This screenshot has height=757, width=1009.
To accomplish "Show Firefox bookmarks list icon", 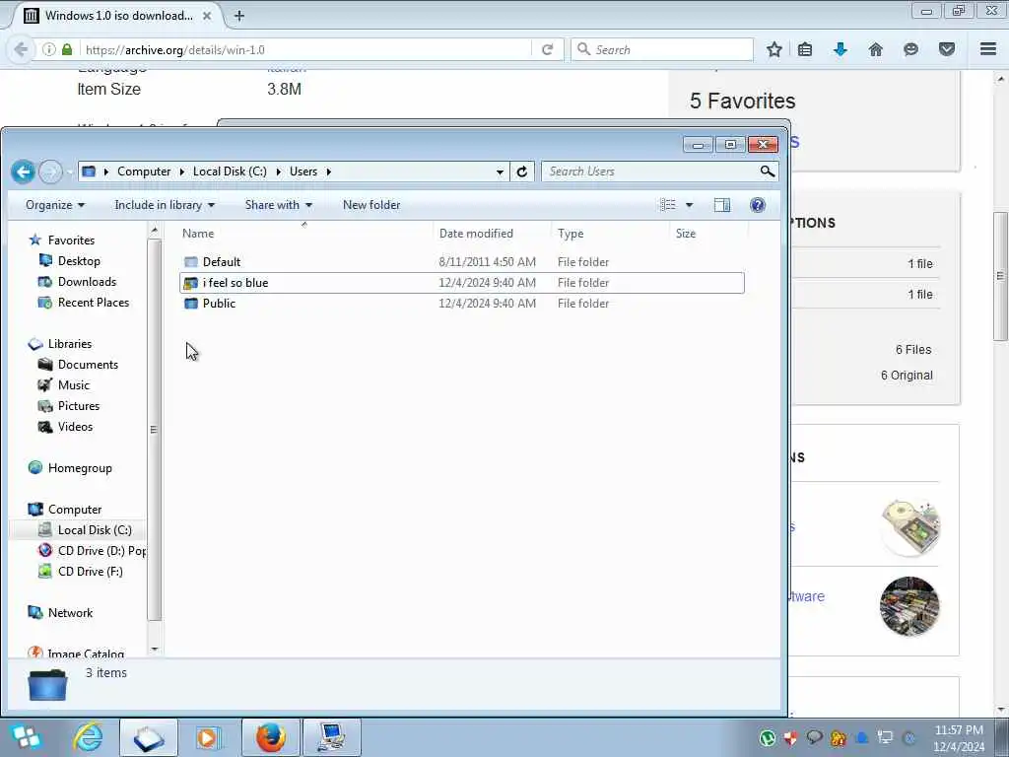I will 805,49.
